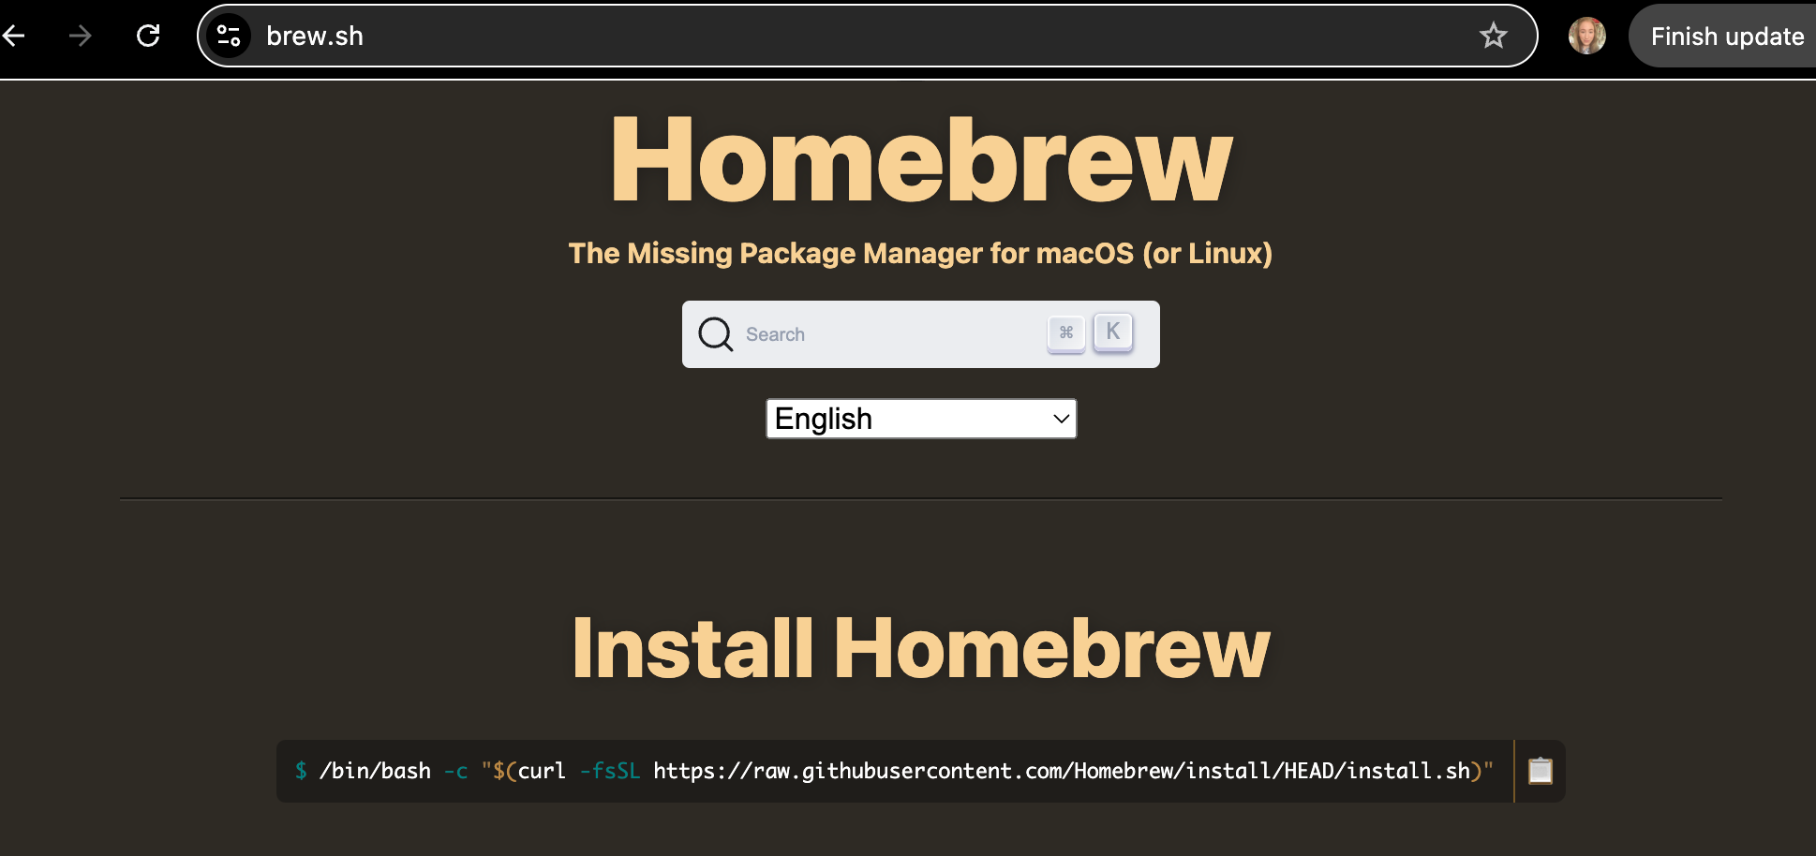This screenshot has width=1816, height=856.
Task: Click the /bin/bash command text
Action: click(x=375, y=771)
